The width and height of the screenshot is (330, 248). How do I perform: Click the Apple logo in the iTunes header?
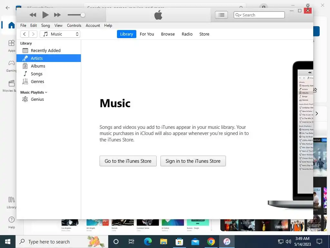[158, 15]
